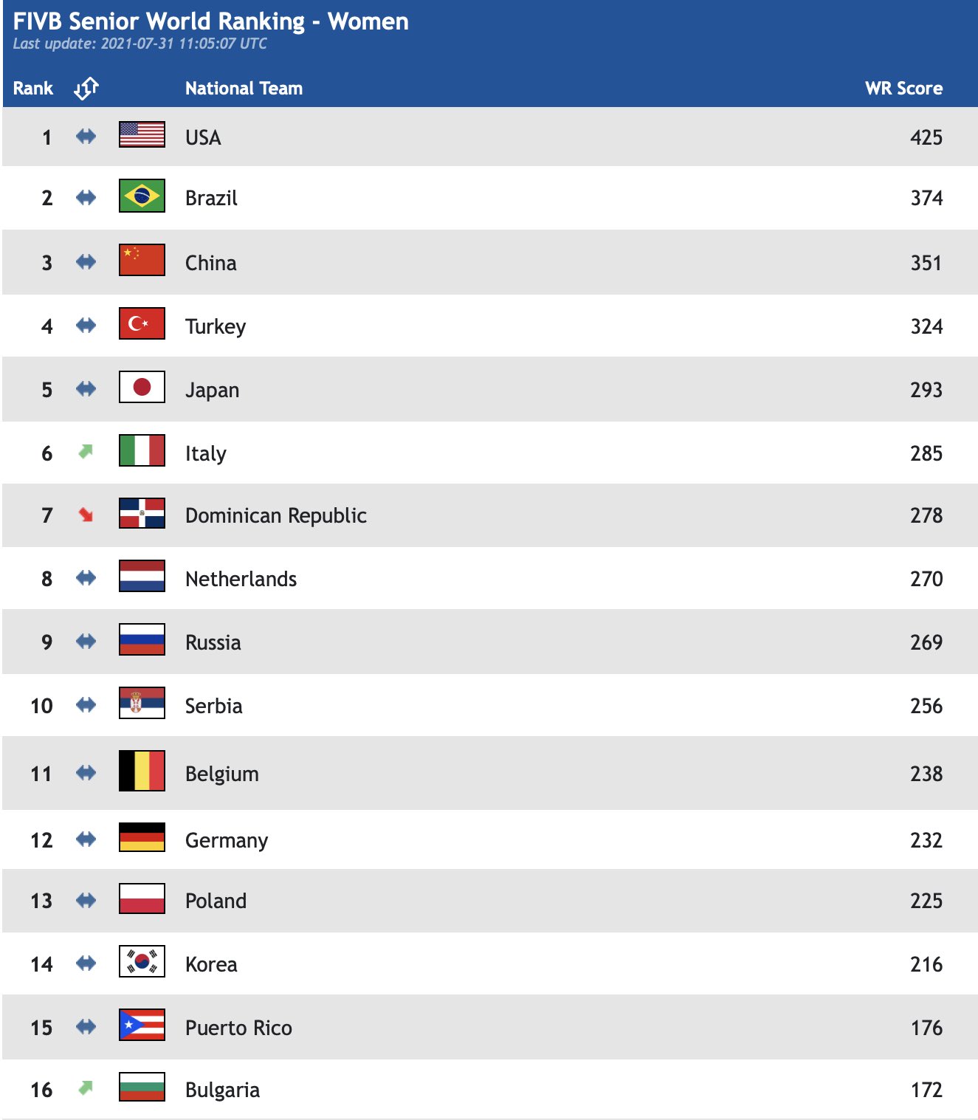Viewport: 978px width, 1120px height.
Task: Select the Germany team name
Action: 227,841
